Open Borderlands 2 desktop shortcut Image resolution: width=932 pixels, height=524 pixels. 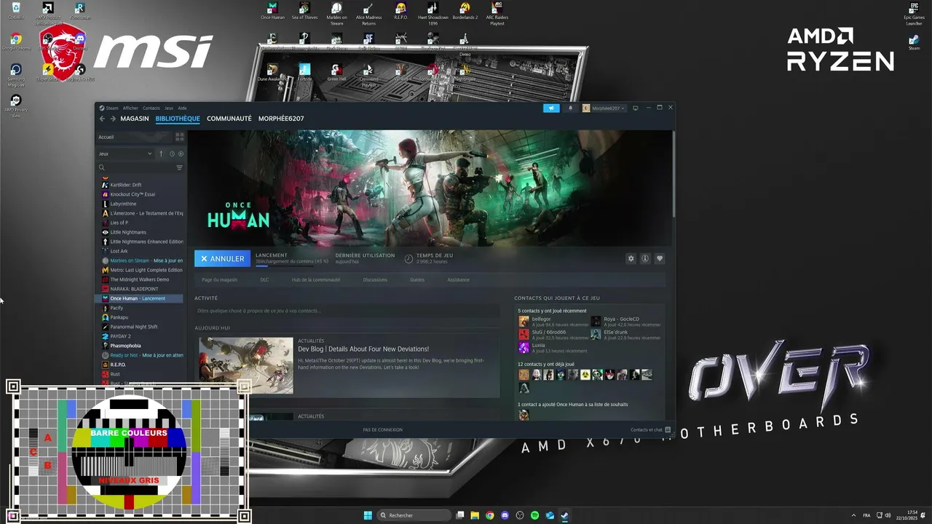coord(465,12)
